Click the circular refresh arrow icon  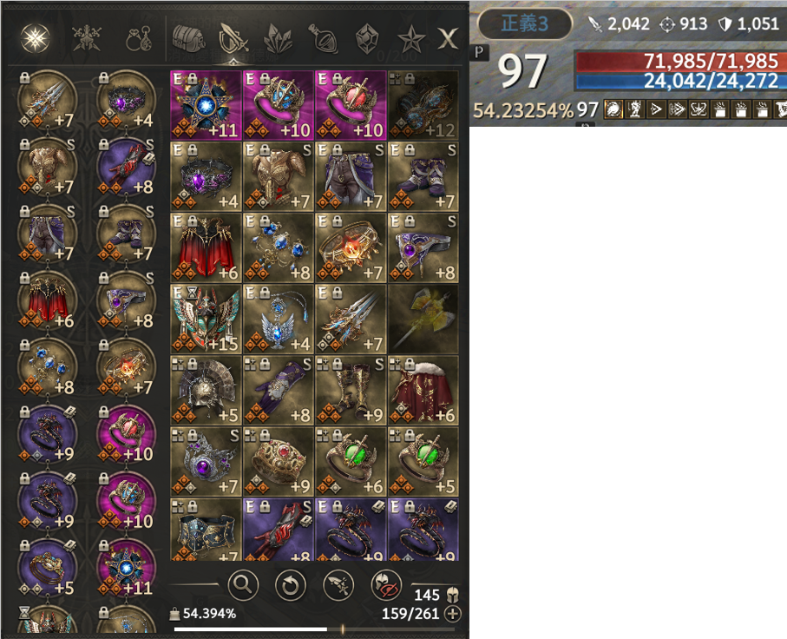291,585
